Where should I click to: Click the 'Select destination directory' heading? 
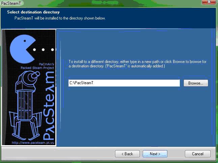click(33, 12)
